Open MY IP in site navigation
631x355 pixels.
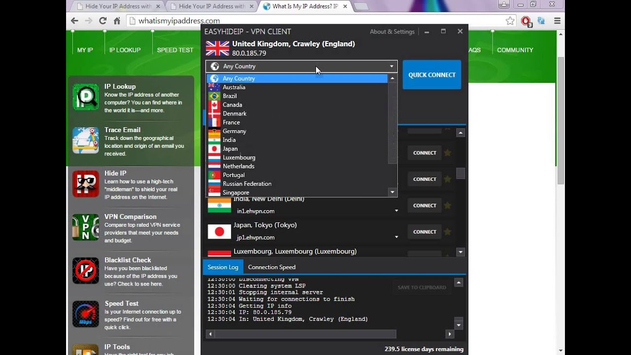(85, 50)
